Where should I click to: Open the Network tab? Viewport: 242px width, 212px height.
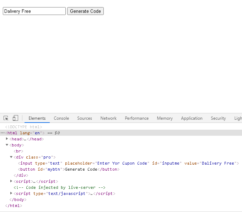tap(108, 118)
